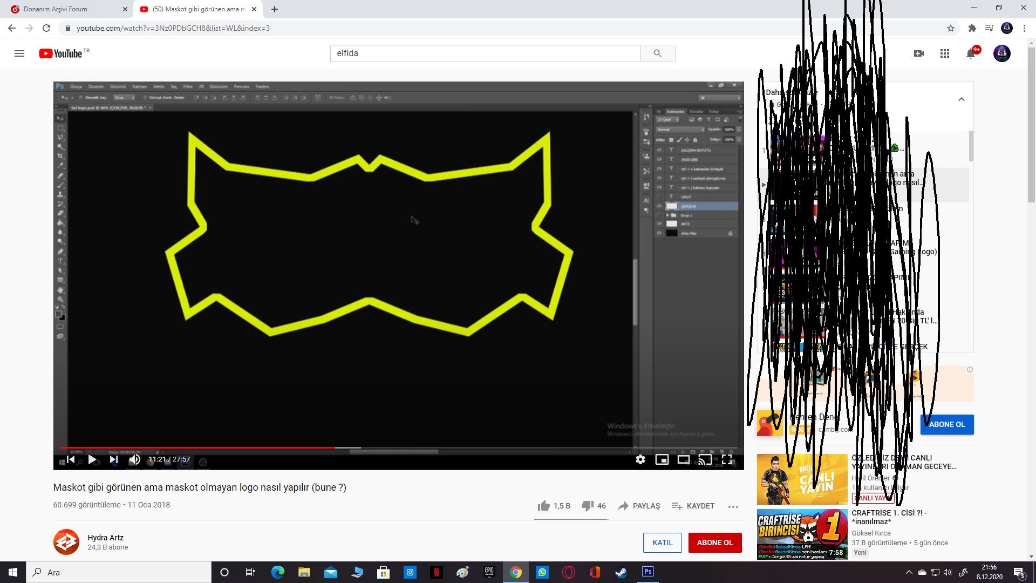Focus the search field containing elfida
Image resolution: width=1036 pixels, height=583 pixels.
(x=485, y=53)
